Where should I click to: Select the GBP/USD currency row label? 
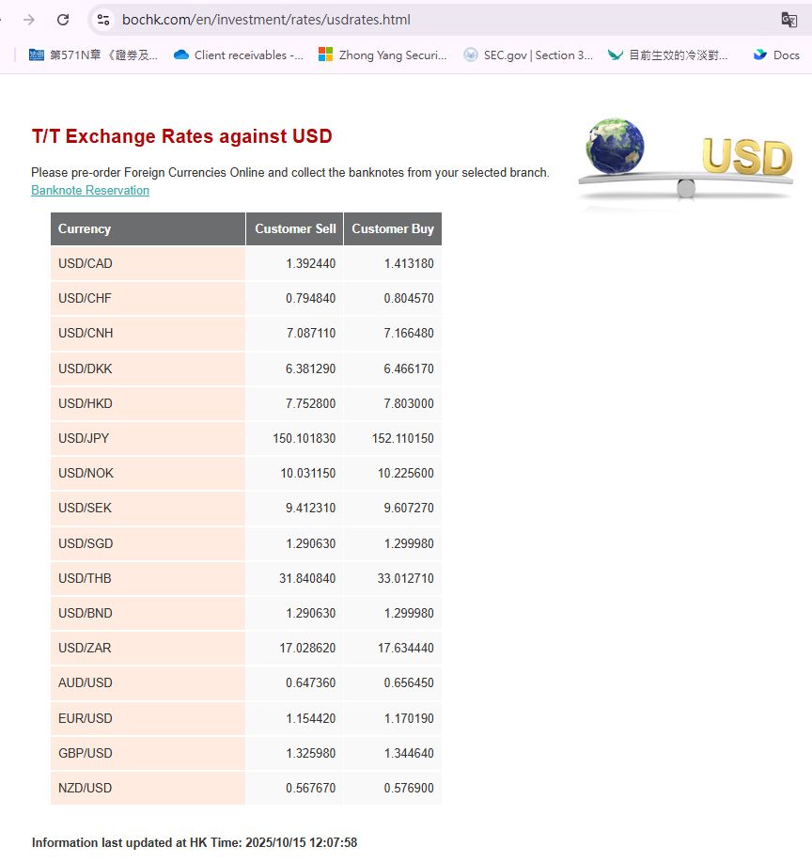click(x=85, y=753)
